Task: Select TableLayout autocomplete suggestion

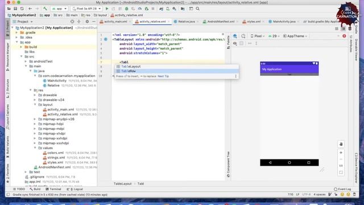Action: 177,67
